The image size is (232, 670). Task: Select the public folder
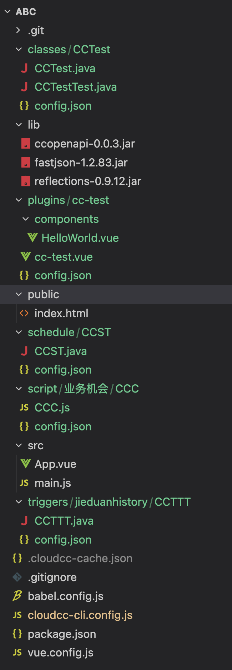coord(44,294)
